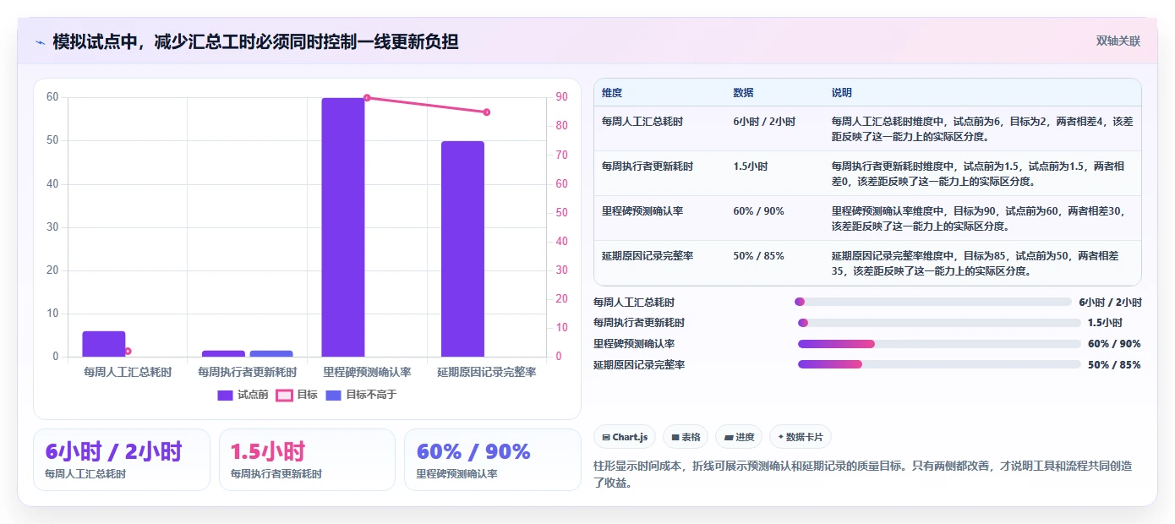Click the line point above 延期原因记录完整率
Screen dimensions: 1175x524
tap(487, 112)
